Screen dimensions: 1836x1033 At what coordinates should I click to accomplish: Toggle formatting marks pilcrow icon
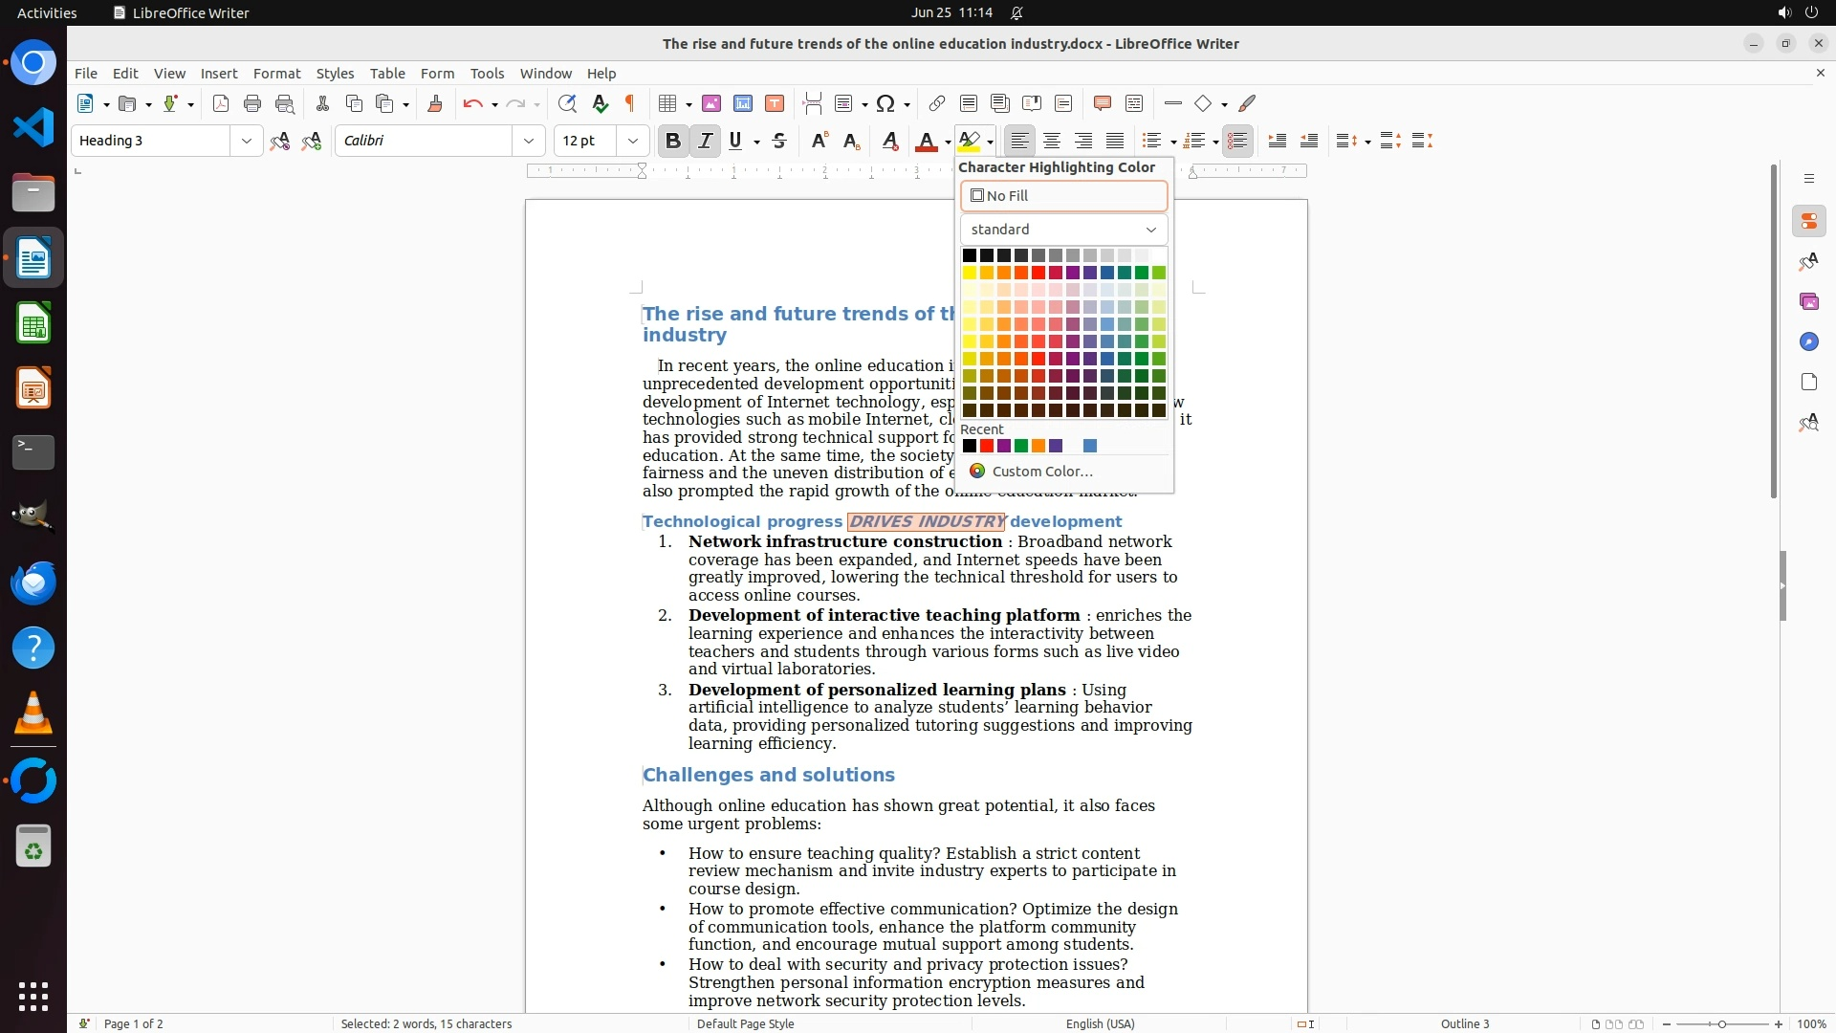630,103
